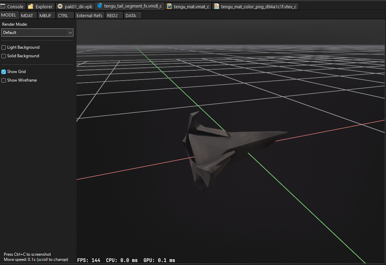Enable the Light Background checkbox
The image size is (386, 265).
click(4, 47)
